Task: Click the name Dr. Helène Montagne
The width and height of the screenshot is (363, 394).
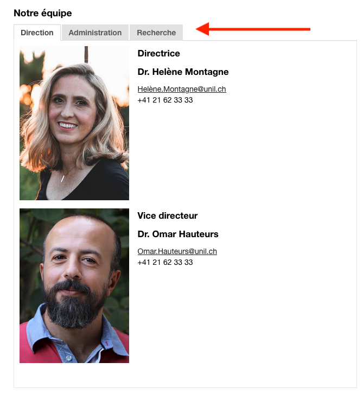Action: pyautogui.click(x=183, y=72)
